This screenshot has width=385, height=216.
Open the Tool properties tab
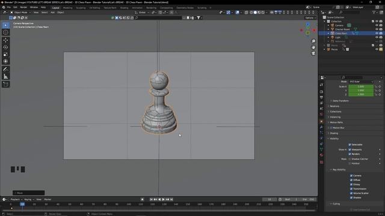tap(321, 85)
